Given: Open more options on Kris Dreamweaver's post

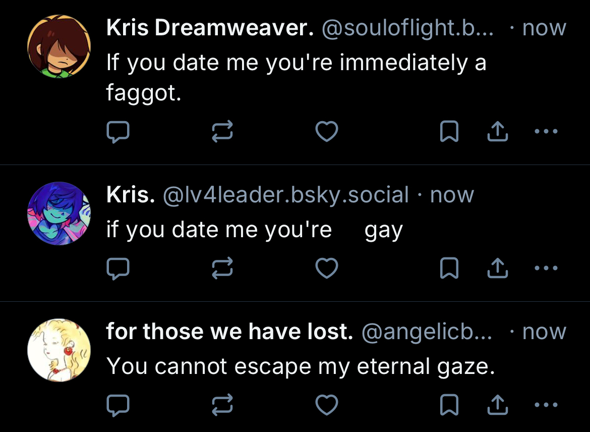Looking at the screenshot, I should [x=546, y=132].
